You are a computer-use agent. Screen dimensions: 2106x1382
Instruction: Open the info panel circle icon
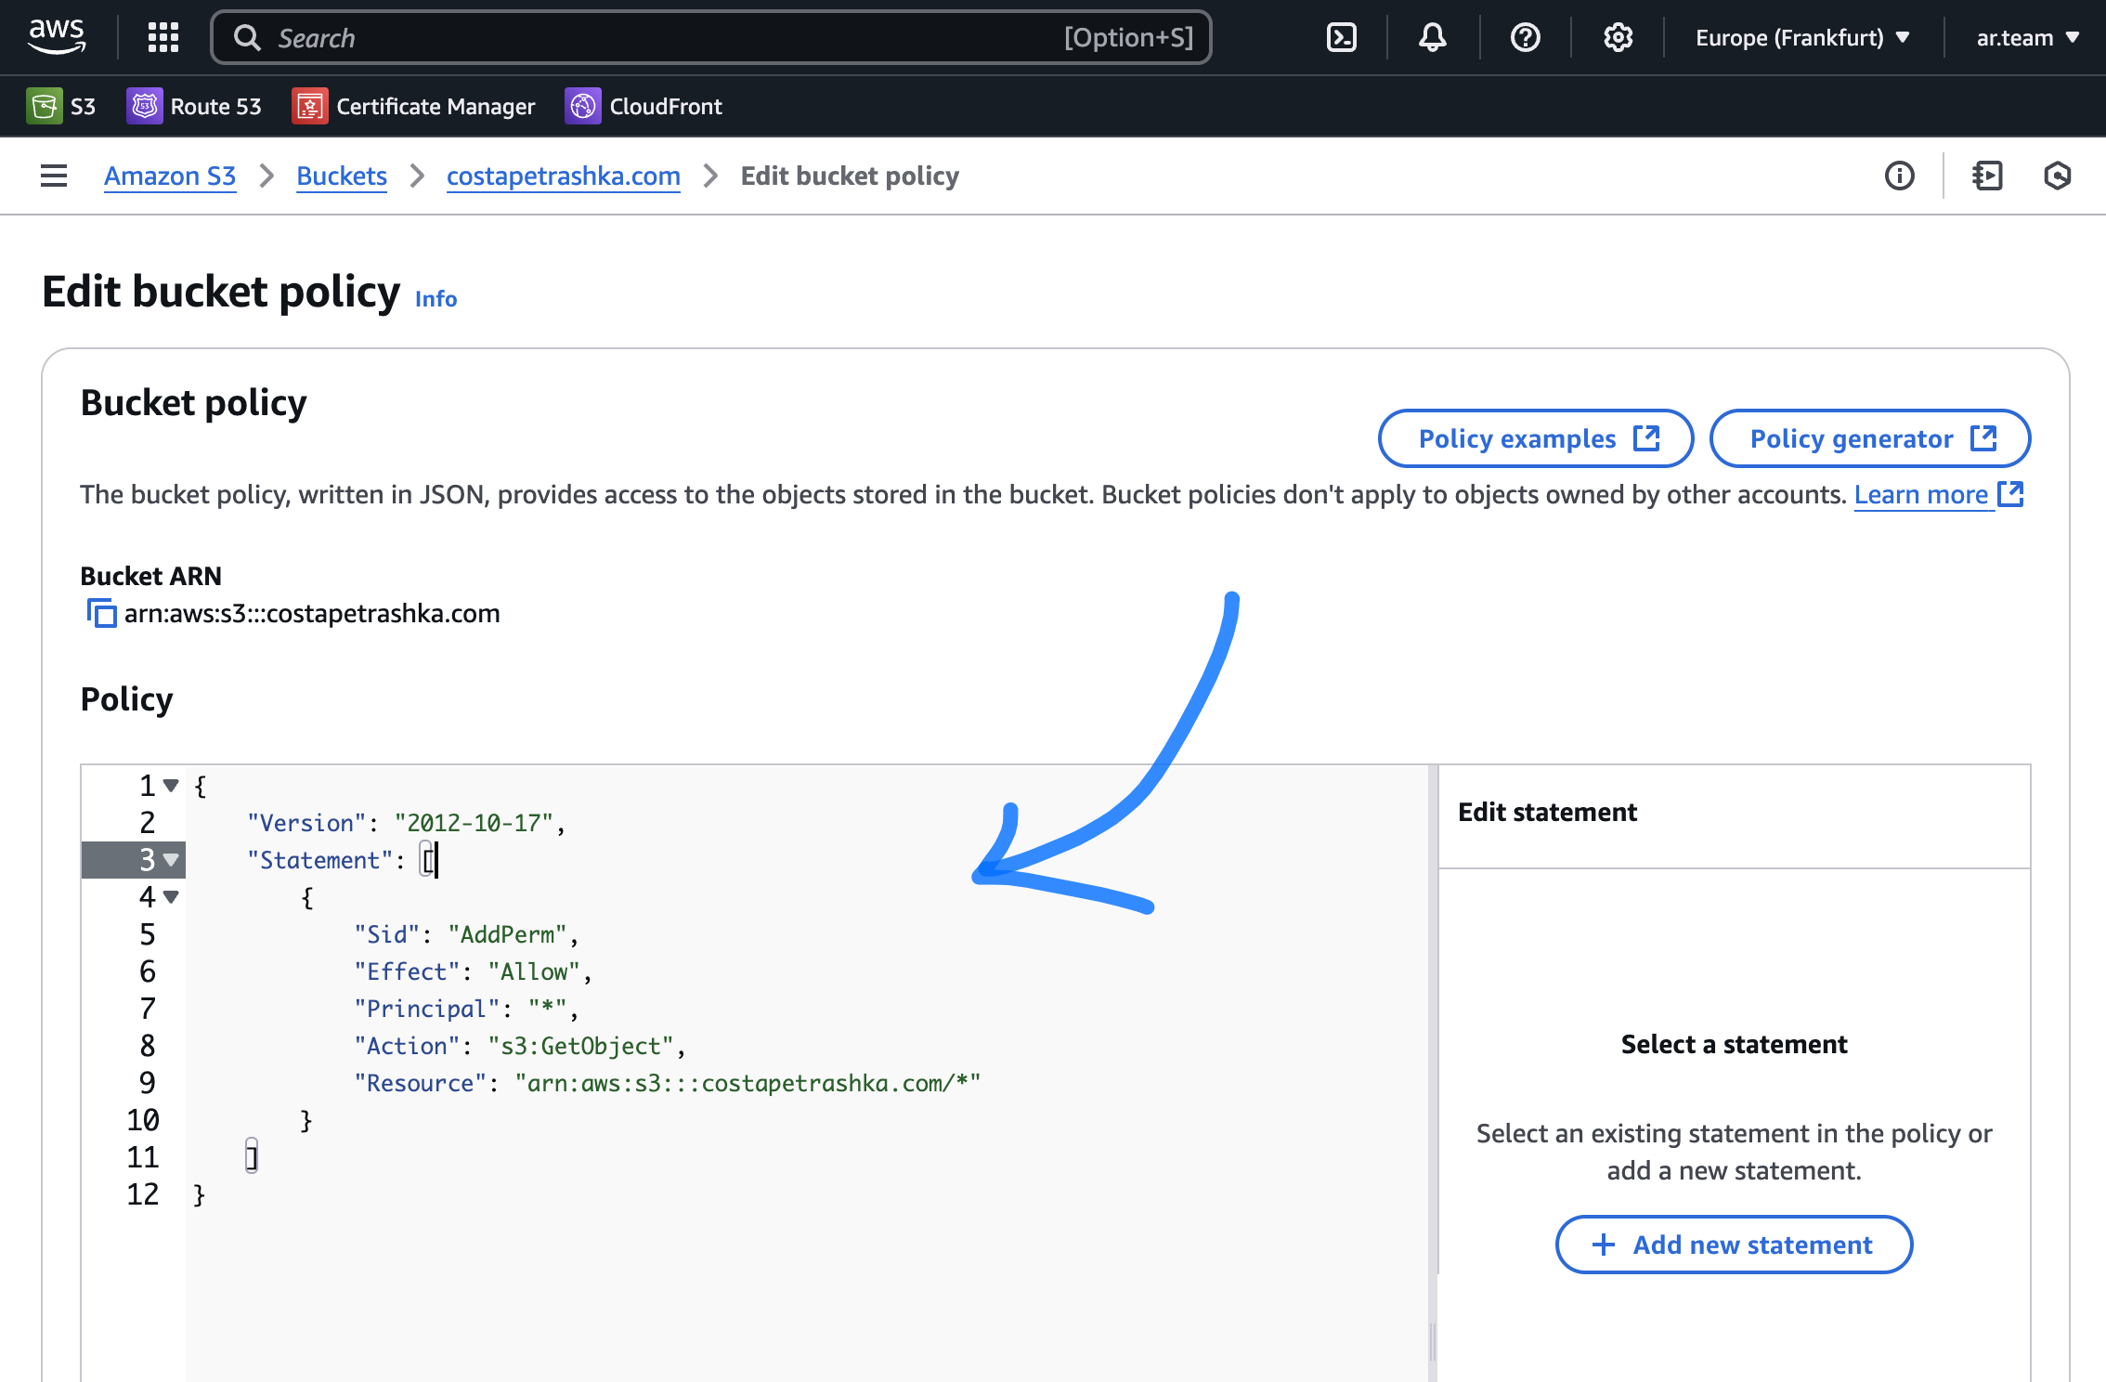click(x=1899, y=176)
